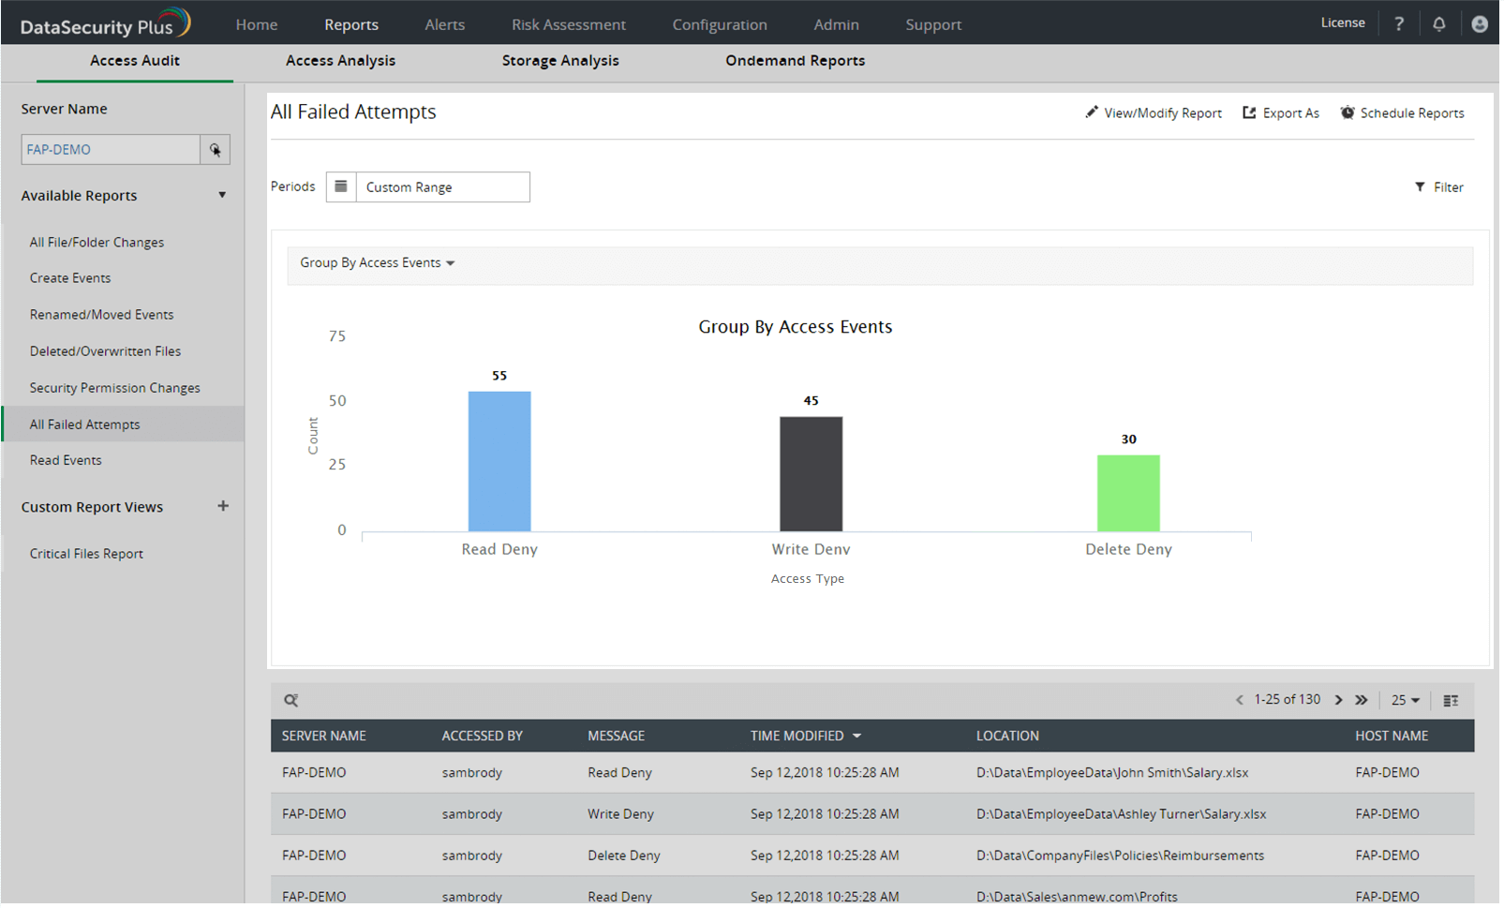The image size is (1504, 908).
Task: Click the Message column header
Action: (618, 737)
